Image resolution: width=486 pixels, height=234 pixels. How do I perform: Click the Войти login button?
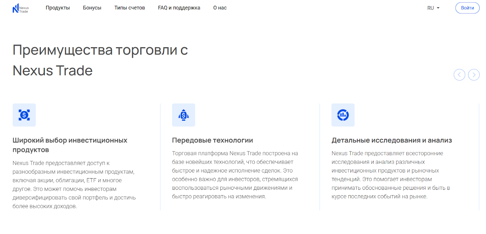[x=467, y=8]
